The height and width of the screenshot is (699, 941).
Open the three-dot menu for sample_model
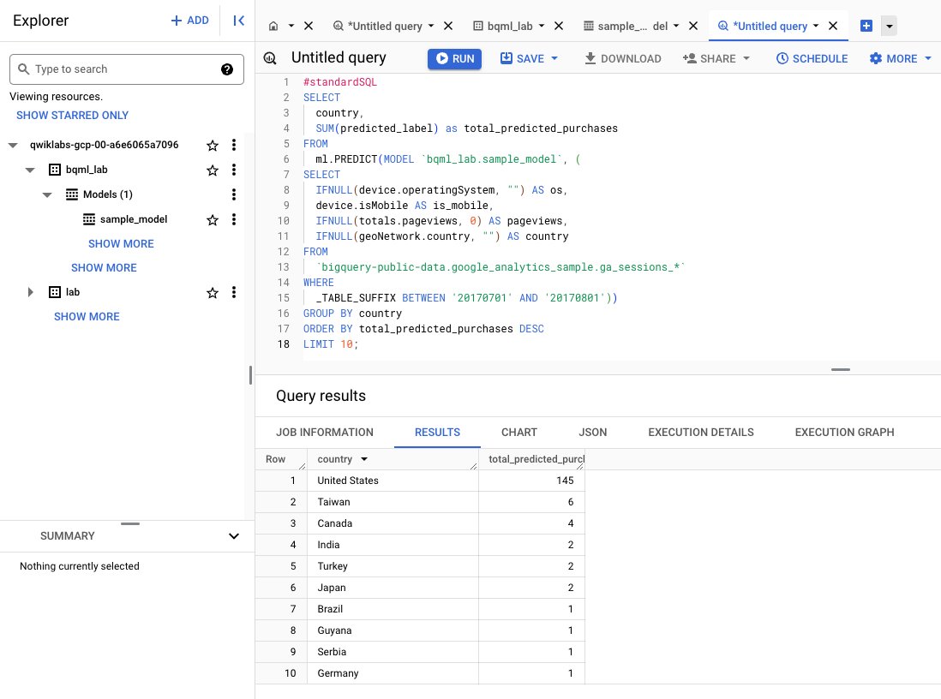click(234, 219)
